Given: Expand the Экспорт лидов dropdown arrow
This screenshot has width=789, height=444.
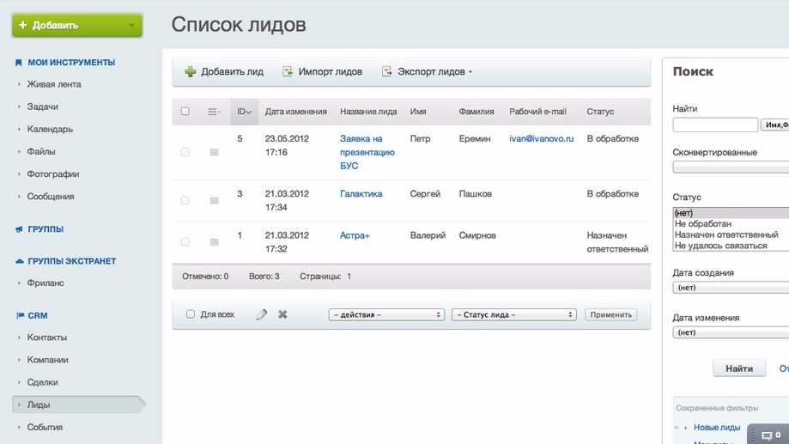Looking at the screenshot, I should (x=470, y=72).
